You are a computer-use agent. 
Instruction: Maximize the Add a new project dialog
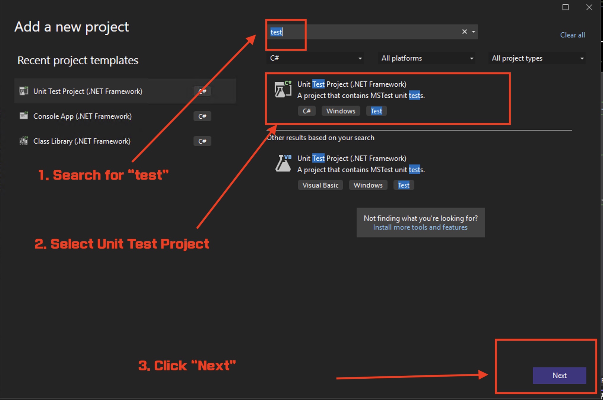tap(565, 7)
